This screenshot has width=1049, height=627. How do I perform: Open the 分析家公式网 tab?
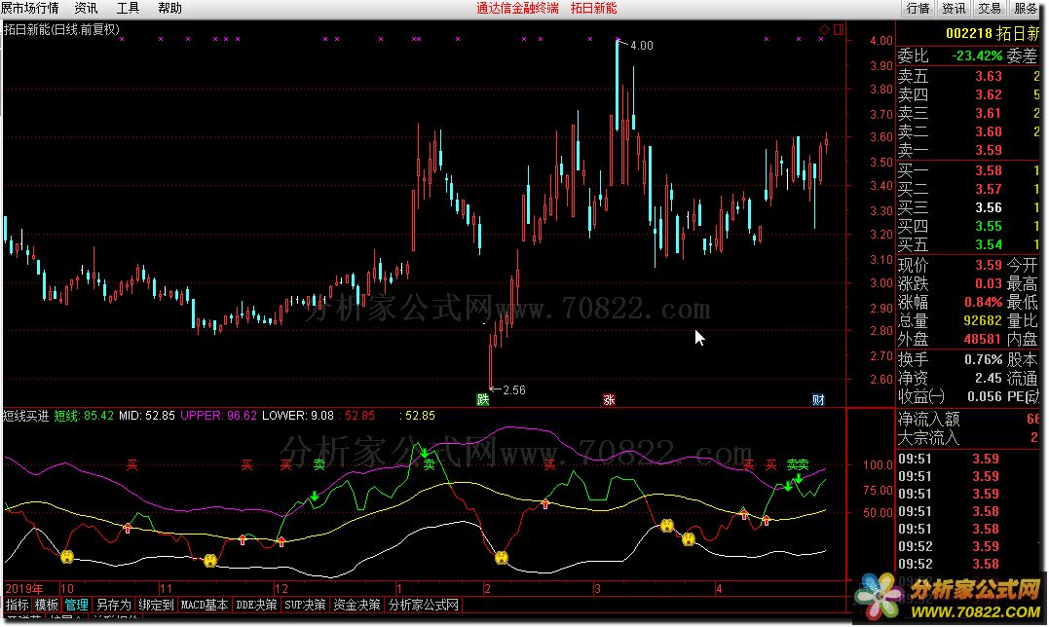click(424, 605)
